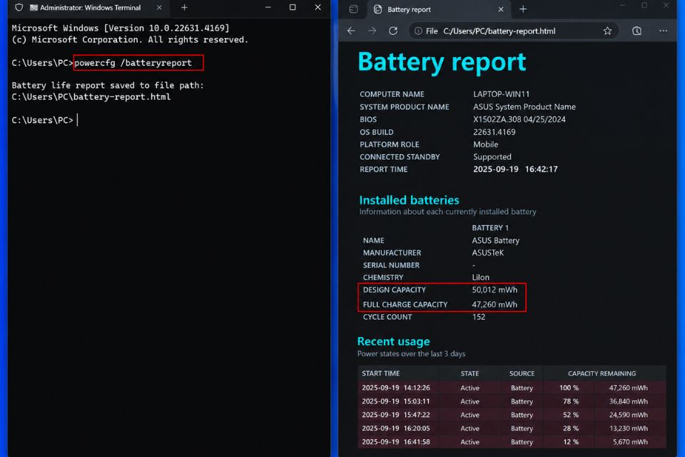685x457 pixels.
Task: View site information icon in address bar
Action: 418,31
